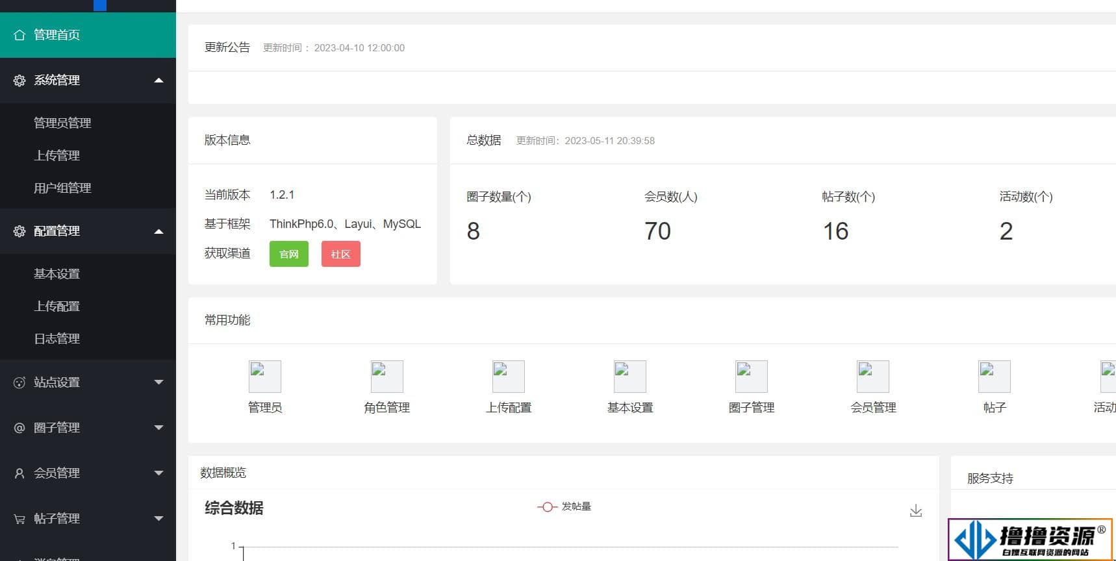Click the 综合数据 chart title
The width and height of the screenshot is (1116, 561).
234,508
